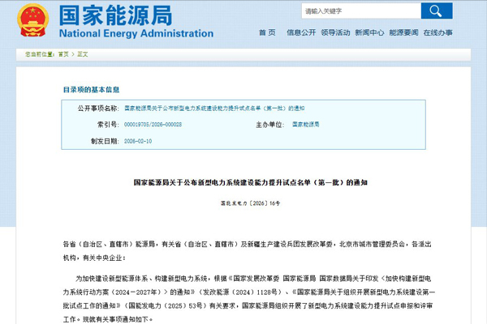Image resolution: width=487 pixels, height=324 pixels.
Task: Go to the 领导活动 section
Action: coord(335,32)
